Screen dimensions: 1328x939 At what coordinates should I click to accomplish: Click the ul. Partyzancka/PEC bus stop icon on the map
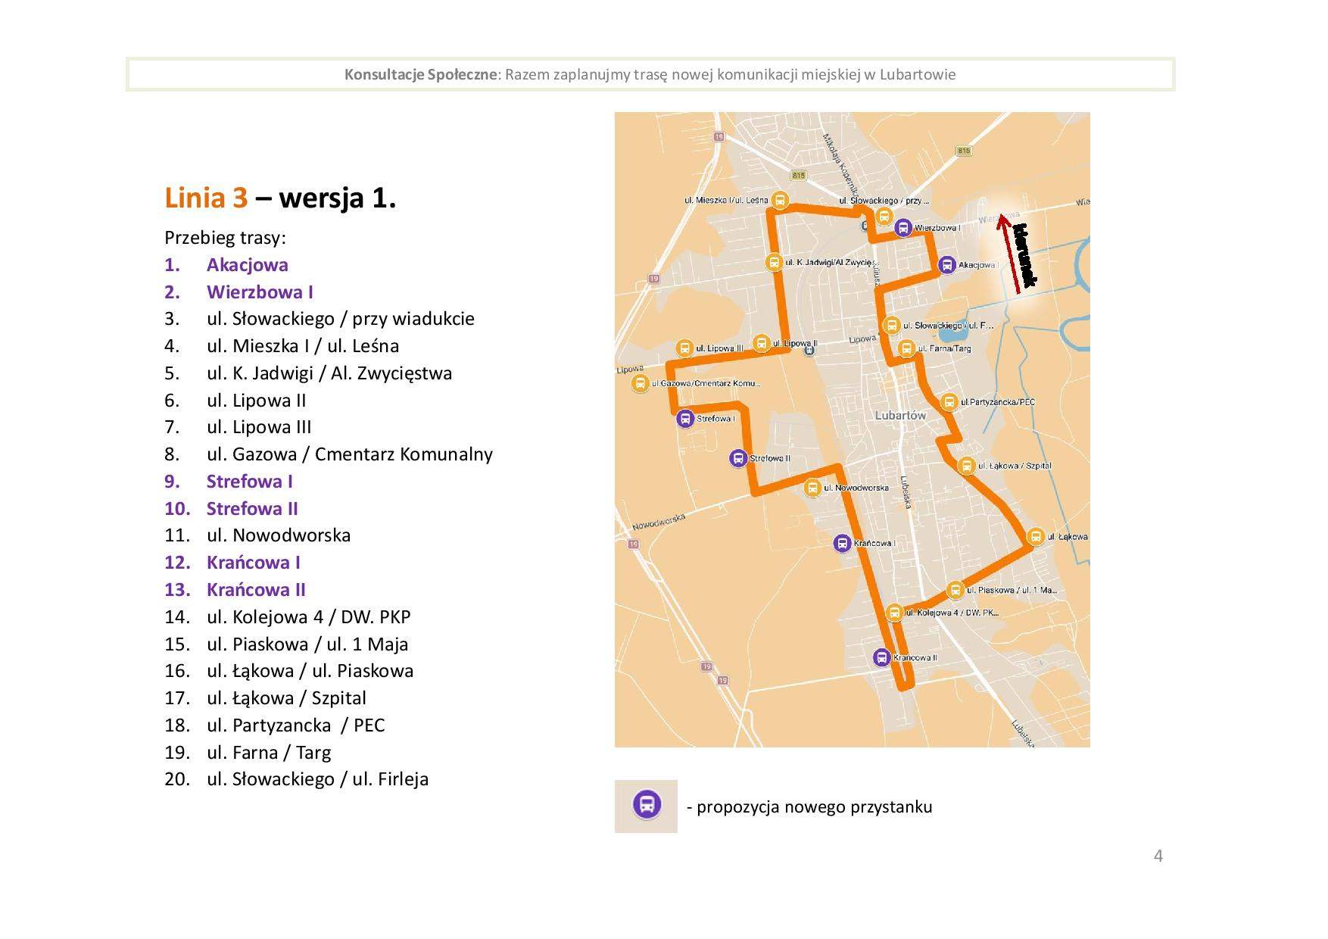tap(949, 402)
